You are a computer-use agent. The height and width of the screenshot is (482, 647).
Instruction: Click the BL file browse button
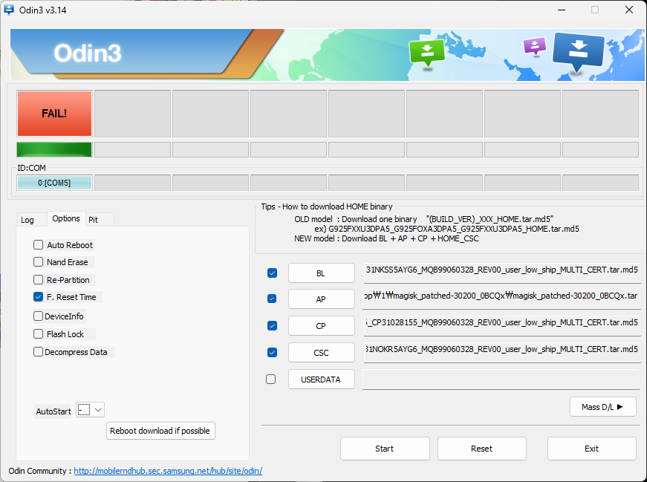point(321,273)
